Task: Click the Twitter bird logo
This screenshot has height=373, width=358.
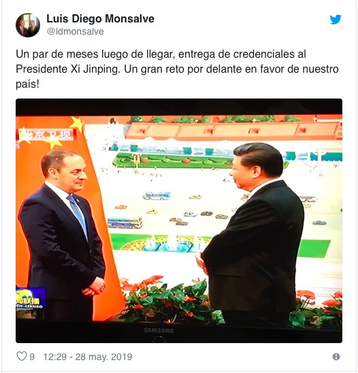Action: (336, 19)
